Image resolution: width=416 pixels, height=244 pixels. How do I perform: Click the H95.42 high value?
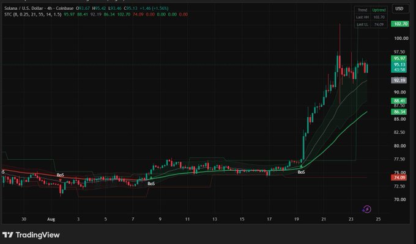pyautogui.click(x=99, y=8)
